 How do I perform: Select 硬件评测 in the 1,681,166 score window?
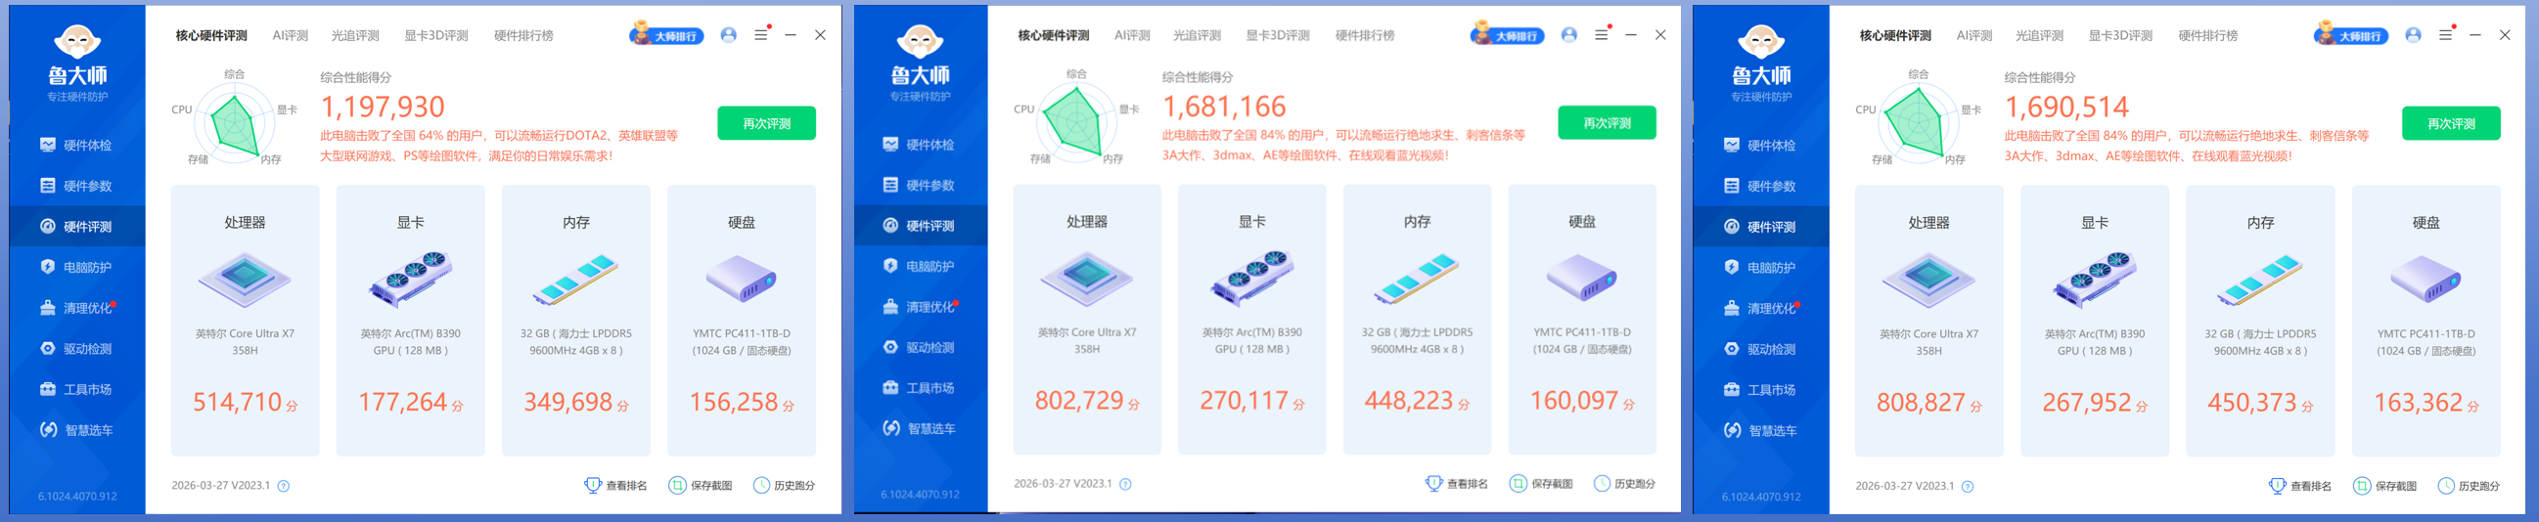tap(920, 226)
